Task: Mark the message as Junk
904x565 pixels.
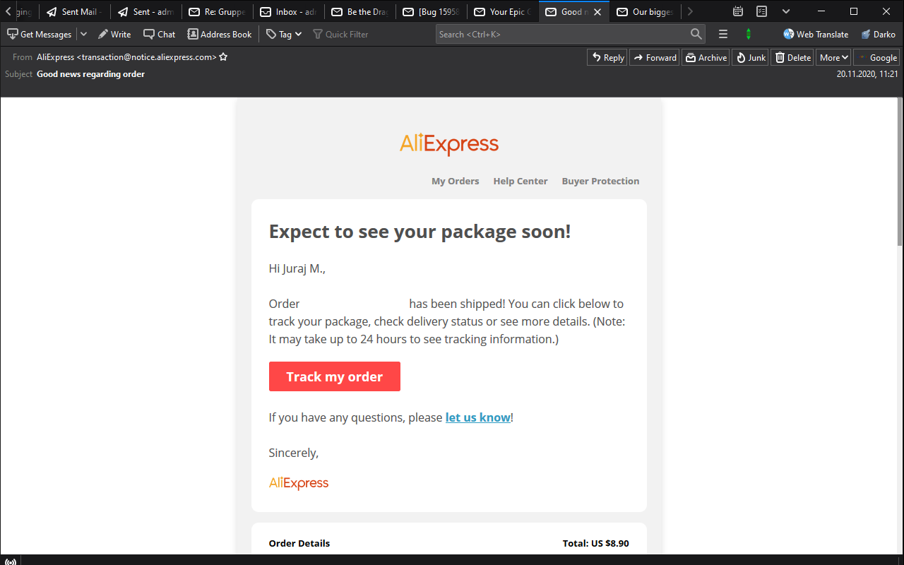Action: coord(750,58)
